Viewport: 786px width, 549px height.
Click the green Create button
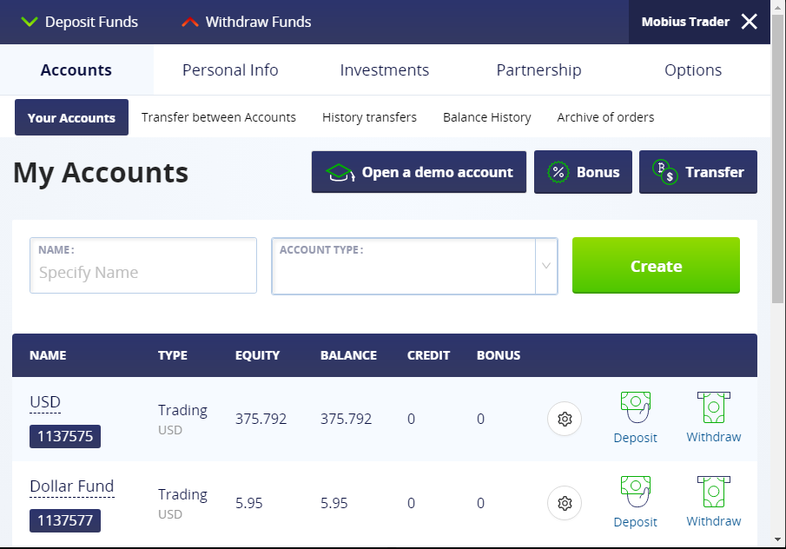[x=657, y=265]
